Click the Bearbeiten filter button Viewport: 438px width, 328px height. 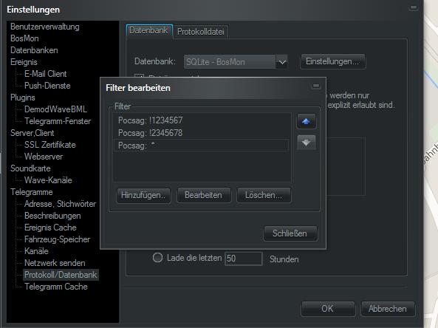click(204, 195)
